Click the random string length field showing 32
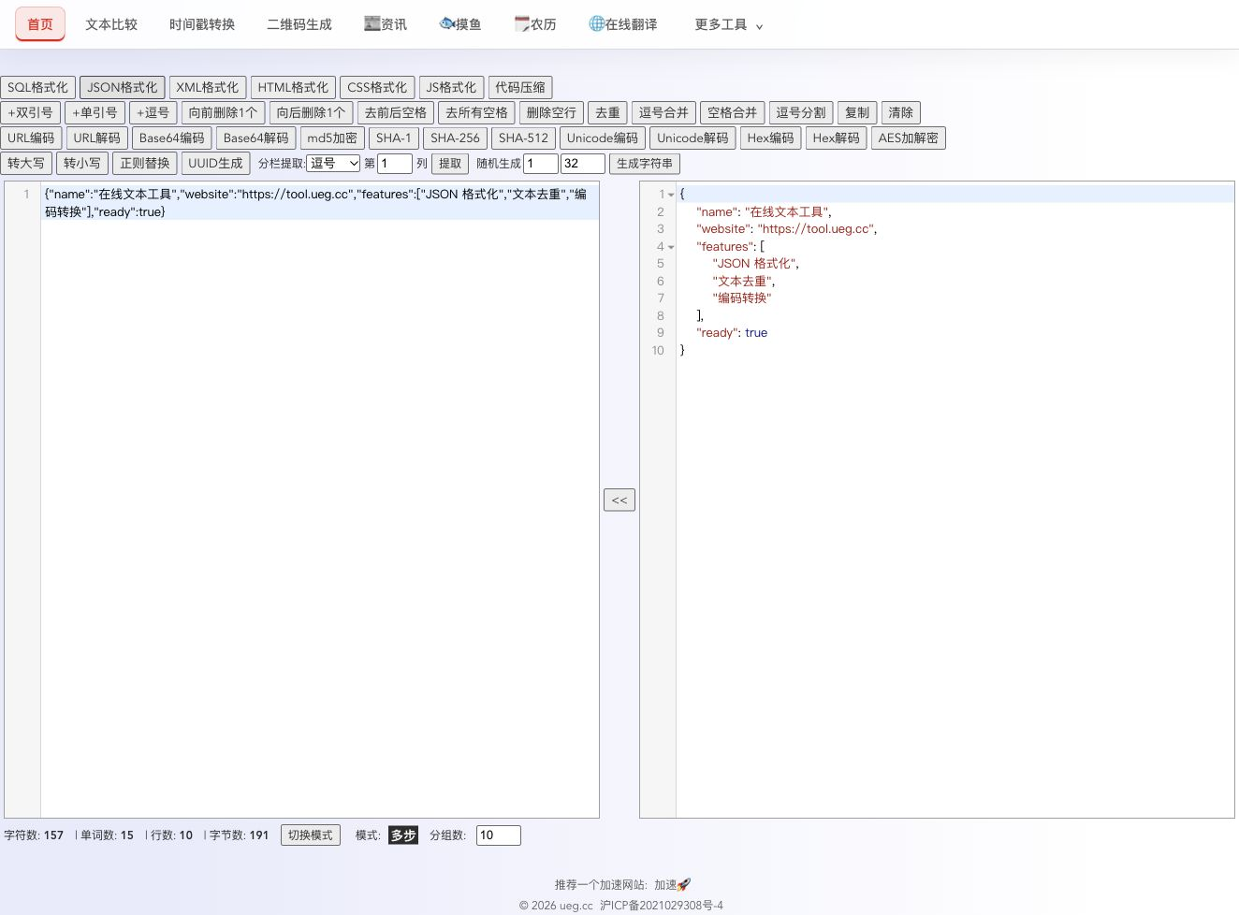This screenshot has width=1239, height=915. [x=583, y=163]
